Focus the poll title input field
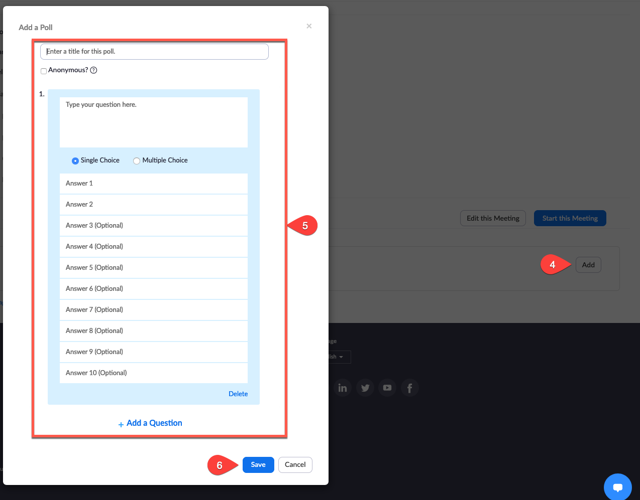640x500 pixels. (154, 52)
